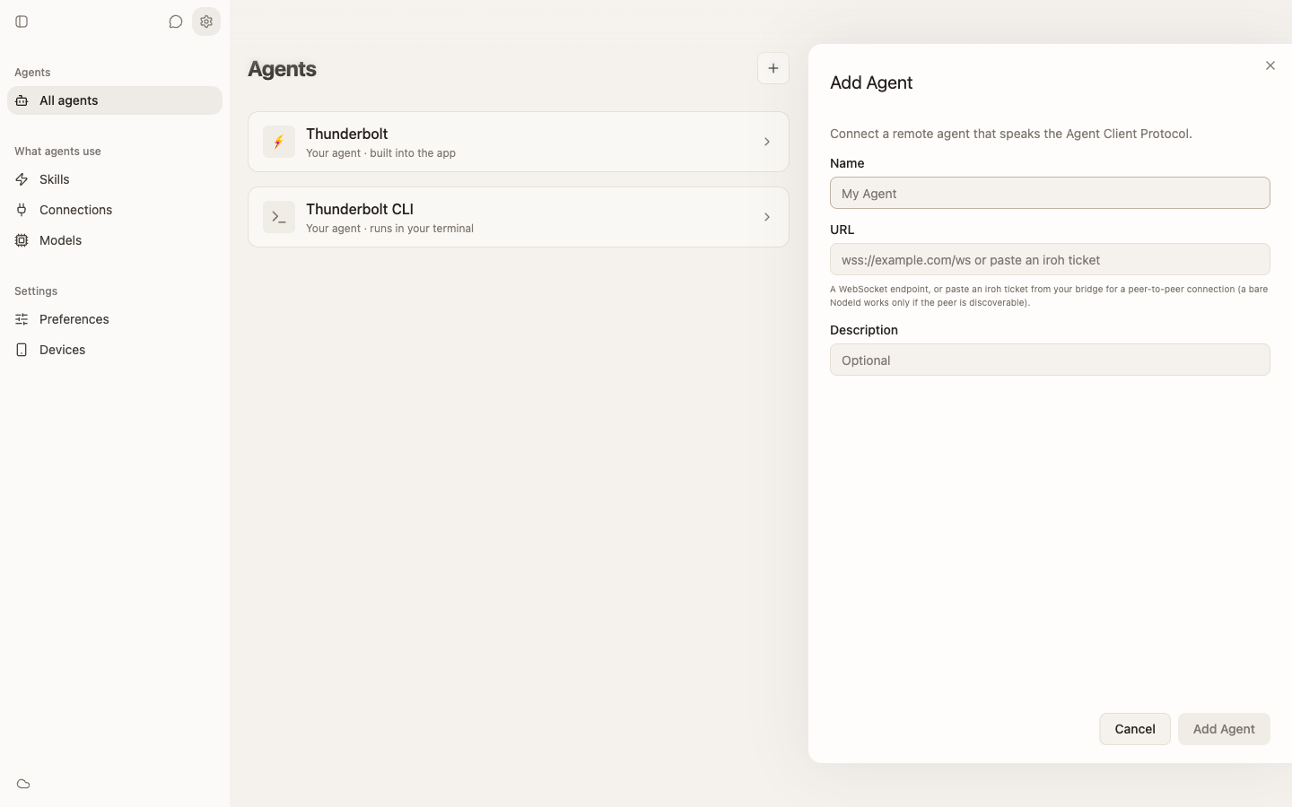
Task: Click 'Your agent · built into the app' text
Action: 380,153
